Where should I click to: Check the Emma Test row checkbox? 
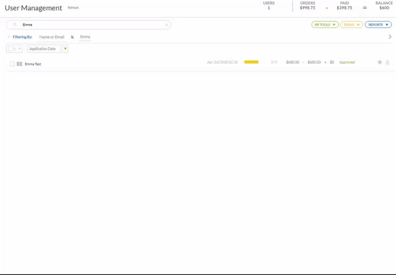12,64
